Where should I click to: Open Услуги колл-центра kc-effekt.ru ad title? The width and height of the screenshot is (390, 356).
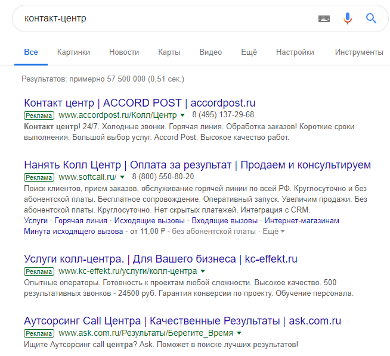(x=160, y=259)
